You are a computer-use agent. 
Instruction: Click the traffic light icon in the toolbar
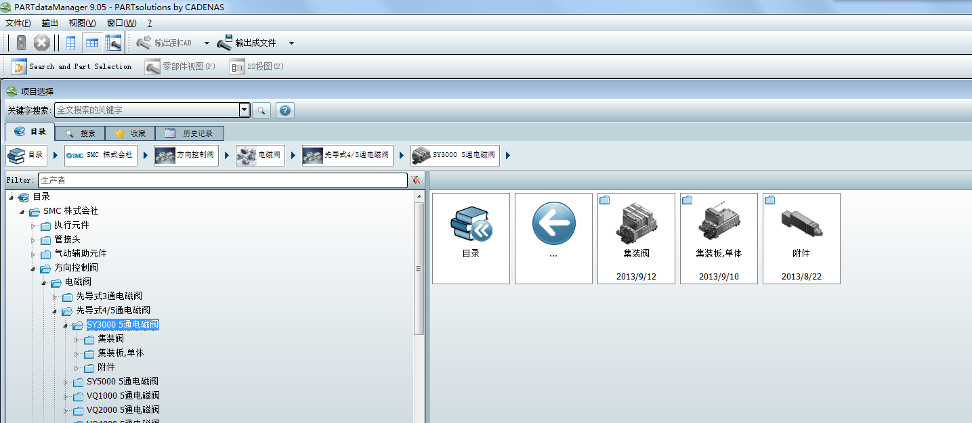tap(22, 43)
